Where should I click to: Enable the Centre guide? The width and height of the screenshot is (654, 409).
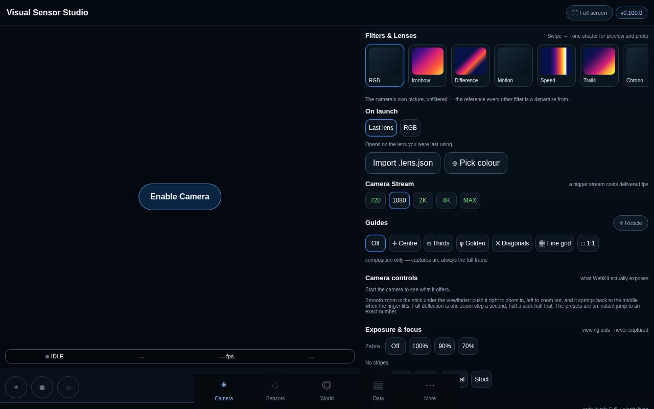click(x=405, y=243)
